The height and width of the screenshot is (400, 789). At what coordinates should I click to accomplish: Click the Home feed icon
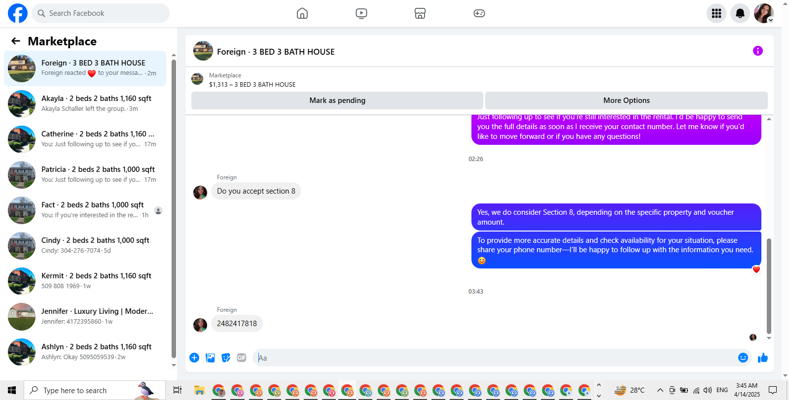click(x=302, y=13)
